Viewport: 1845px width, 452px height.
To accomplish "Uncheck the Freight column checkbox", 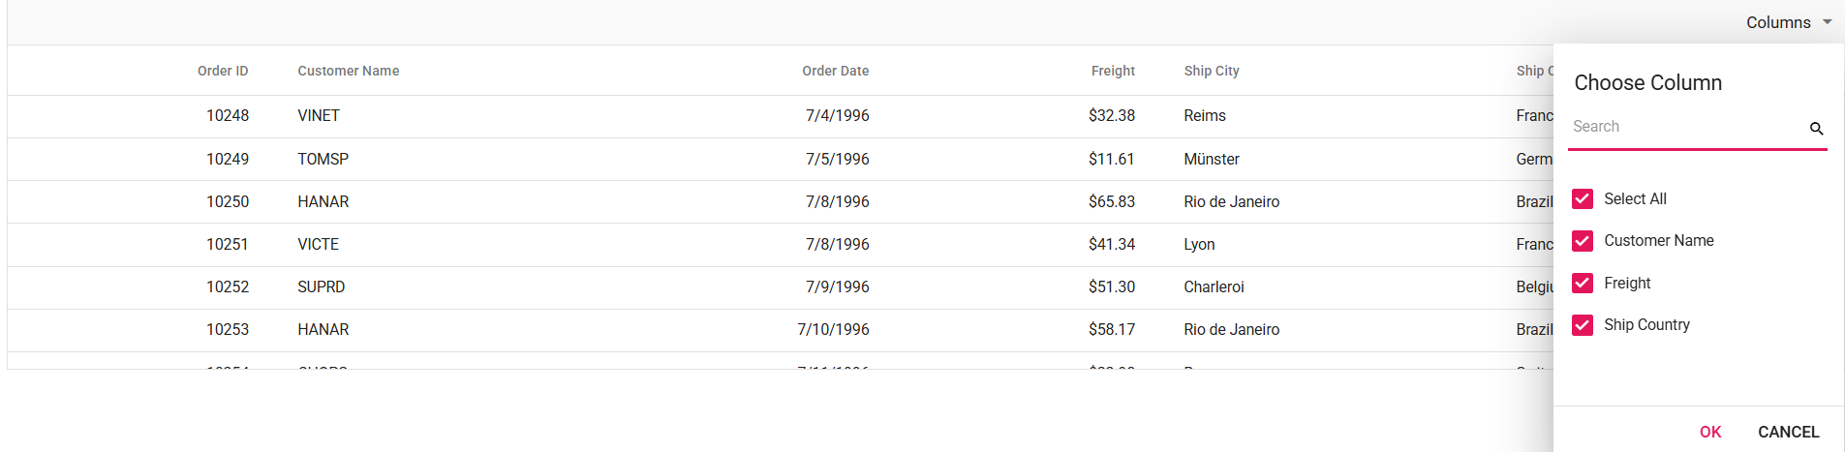I will tap(1583, 283).
